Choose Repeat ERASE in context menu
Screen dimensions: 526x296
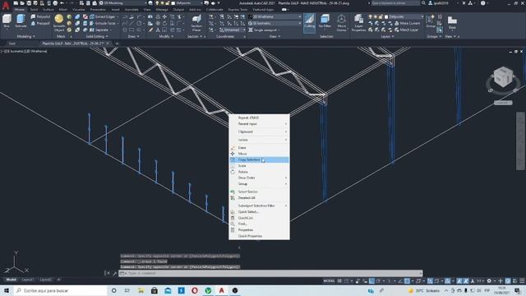259,118
